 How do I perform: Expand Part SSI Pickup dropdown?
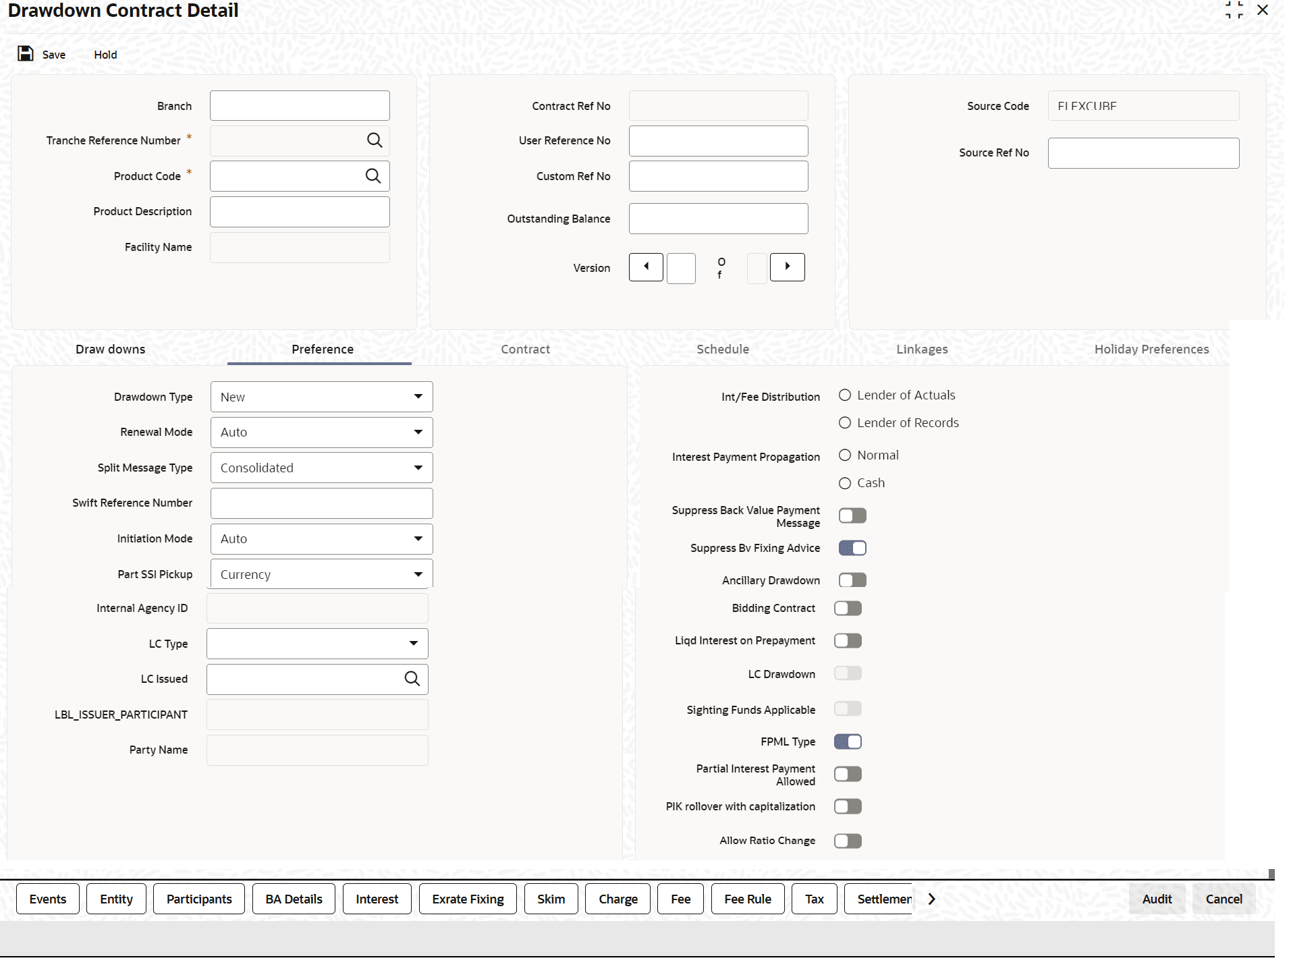322,574
